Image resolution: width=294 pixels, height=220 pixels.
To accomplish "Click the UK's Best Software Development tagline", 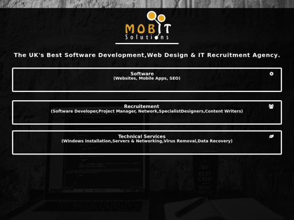I will (147, 55).
